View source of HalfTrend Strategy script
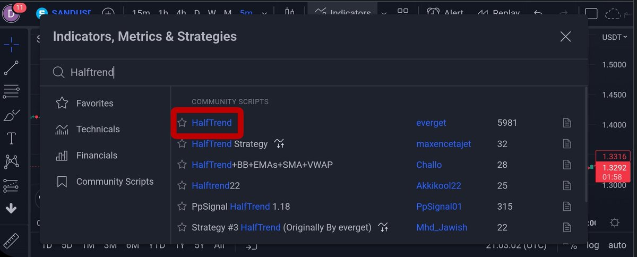Viewport: 637px width, 257px height. click(567, 144)
